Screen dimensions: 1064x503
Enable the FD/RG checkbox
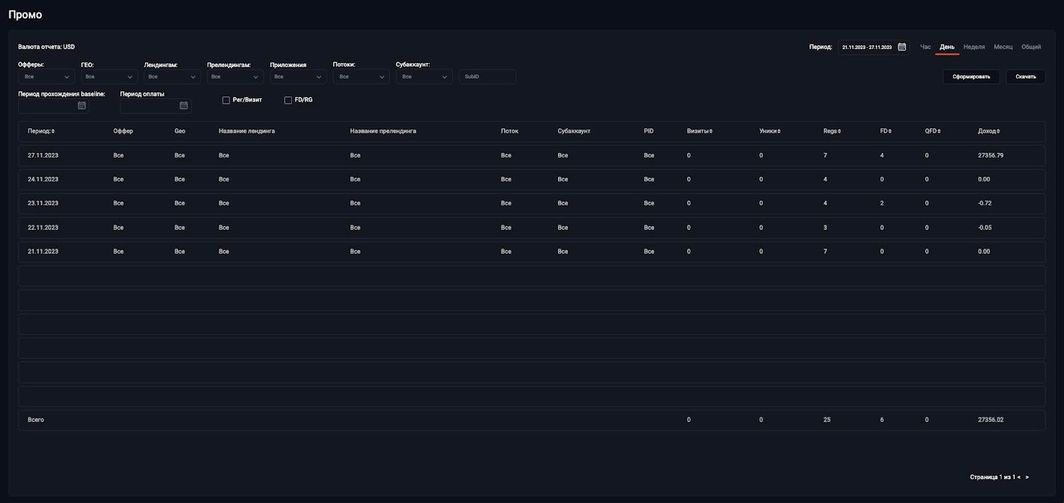point(288,100)
